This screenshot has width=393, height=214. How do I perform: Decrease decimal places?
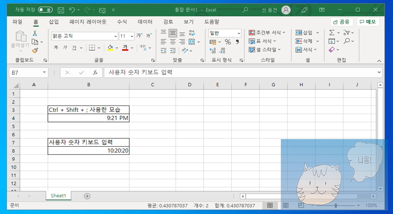pyautogui.click(x=222, y=51)
